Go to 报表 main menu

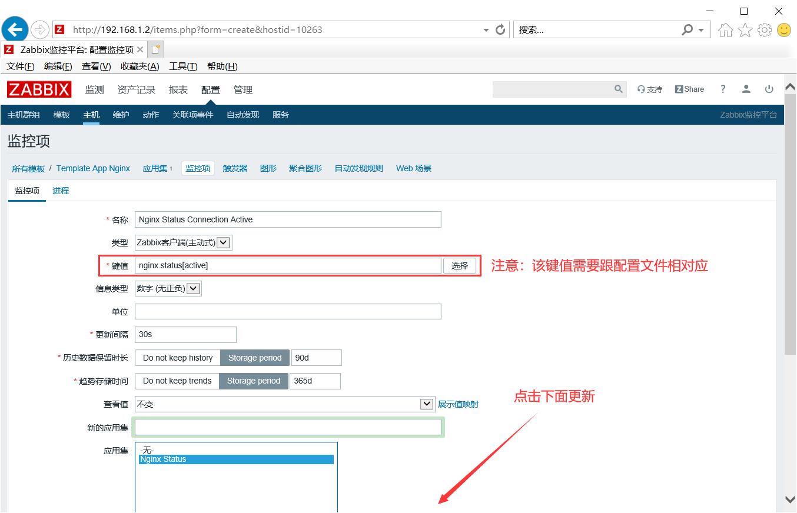[x=178, y=89]
